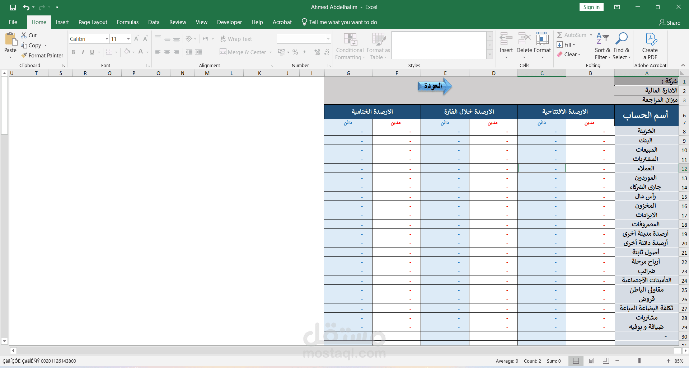Click the Share button
The image size is (689, 368).
(x=670, y=23)
